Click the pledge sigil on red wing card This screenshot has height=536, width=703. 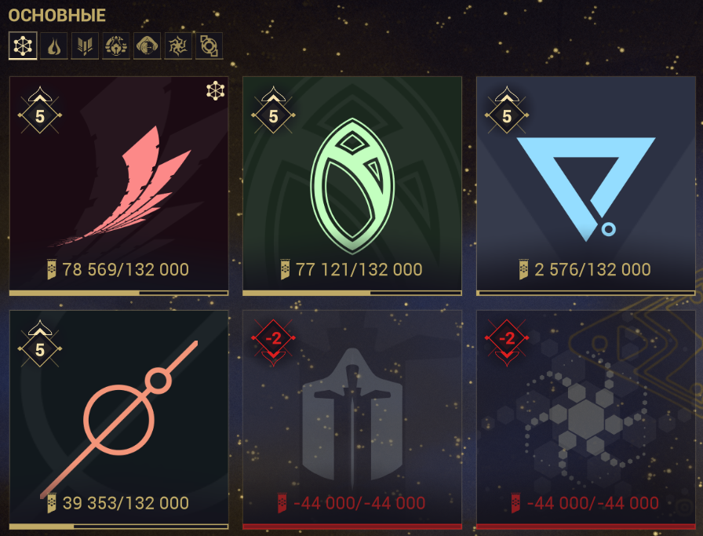pyautogui.click(x=215, y=90)
